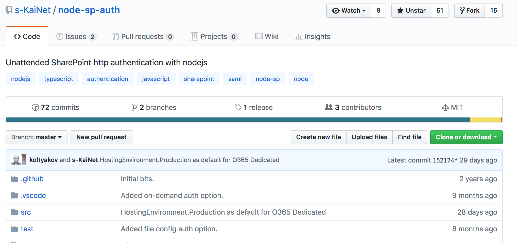518x243 pixels.
Task: Open the node-sp-auth repository link
Action: tap(89, 10)
